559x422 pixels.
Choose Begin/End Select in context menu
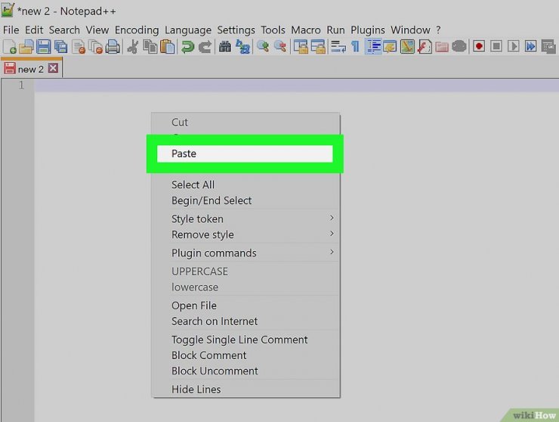pos(246,200)
